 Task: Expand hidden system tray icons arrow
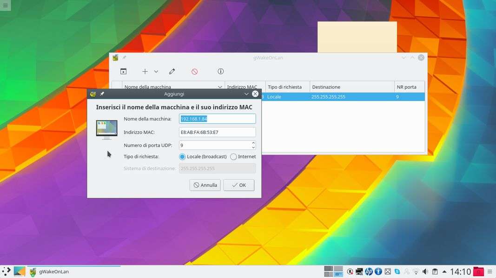click(444, 272)
